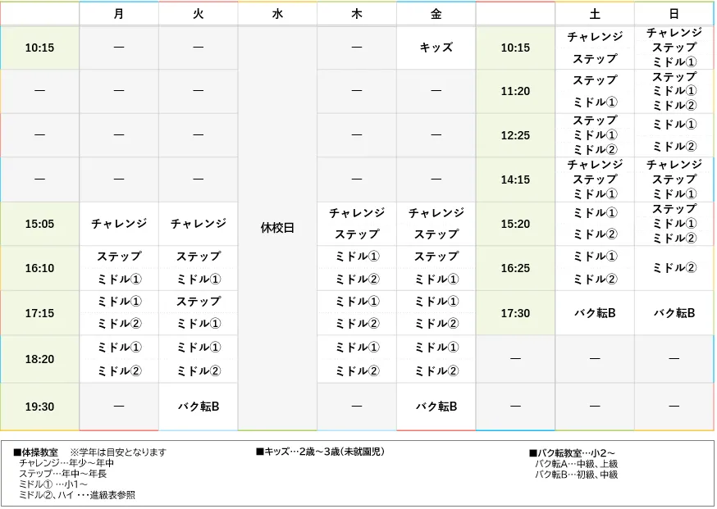
Task: Click the キッズ class cell on Friday
Action: [x=436, y=47]
